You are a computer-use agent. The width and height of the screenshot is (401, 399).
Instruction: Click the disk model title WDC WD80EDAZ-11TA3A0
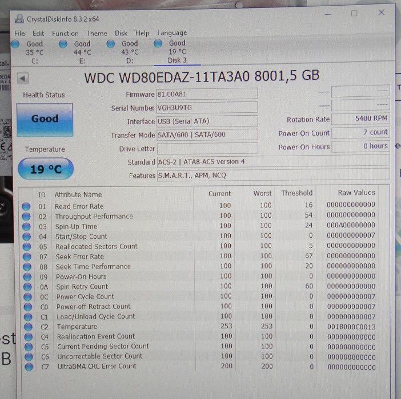point(202,76)
